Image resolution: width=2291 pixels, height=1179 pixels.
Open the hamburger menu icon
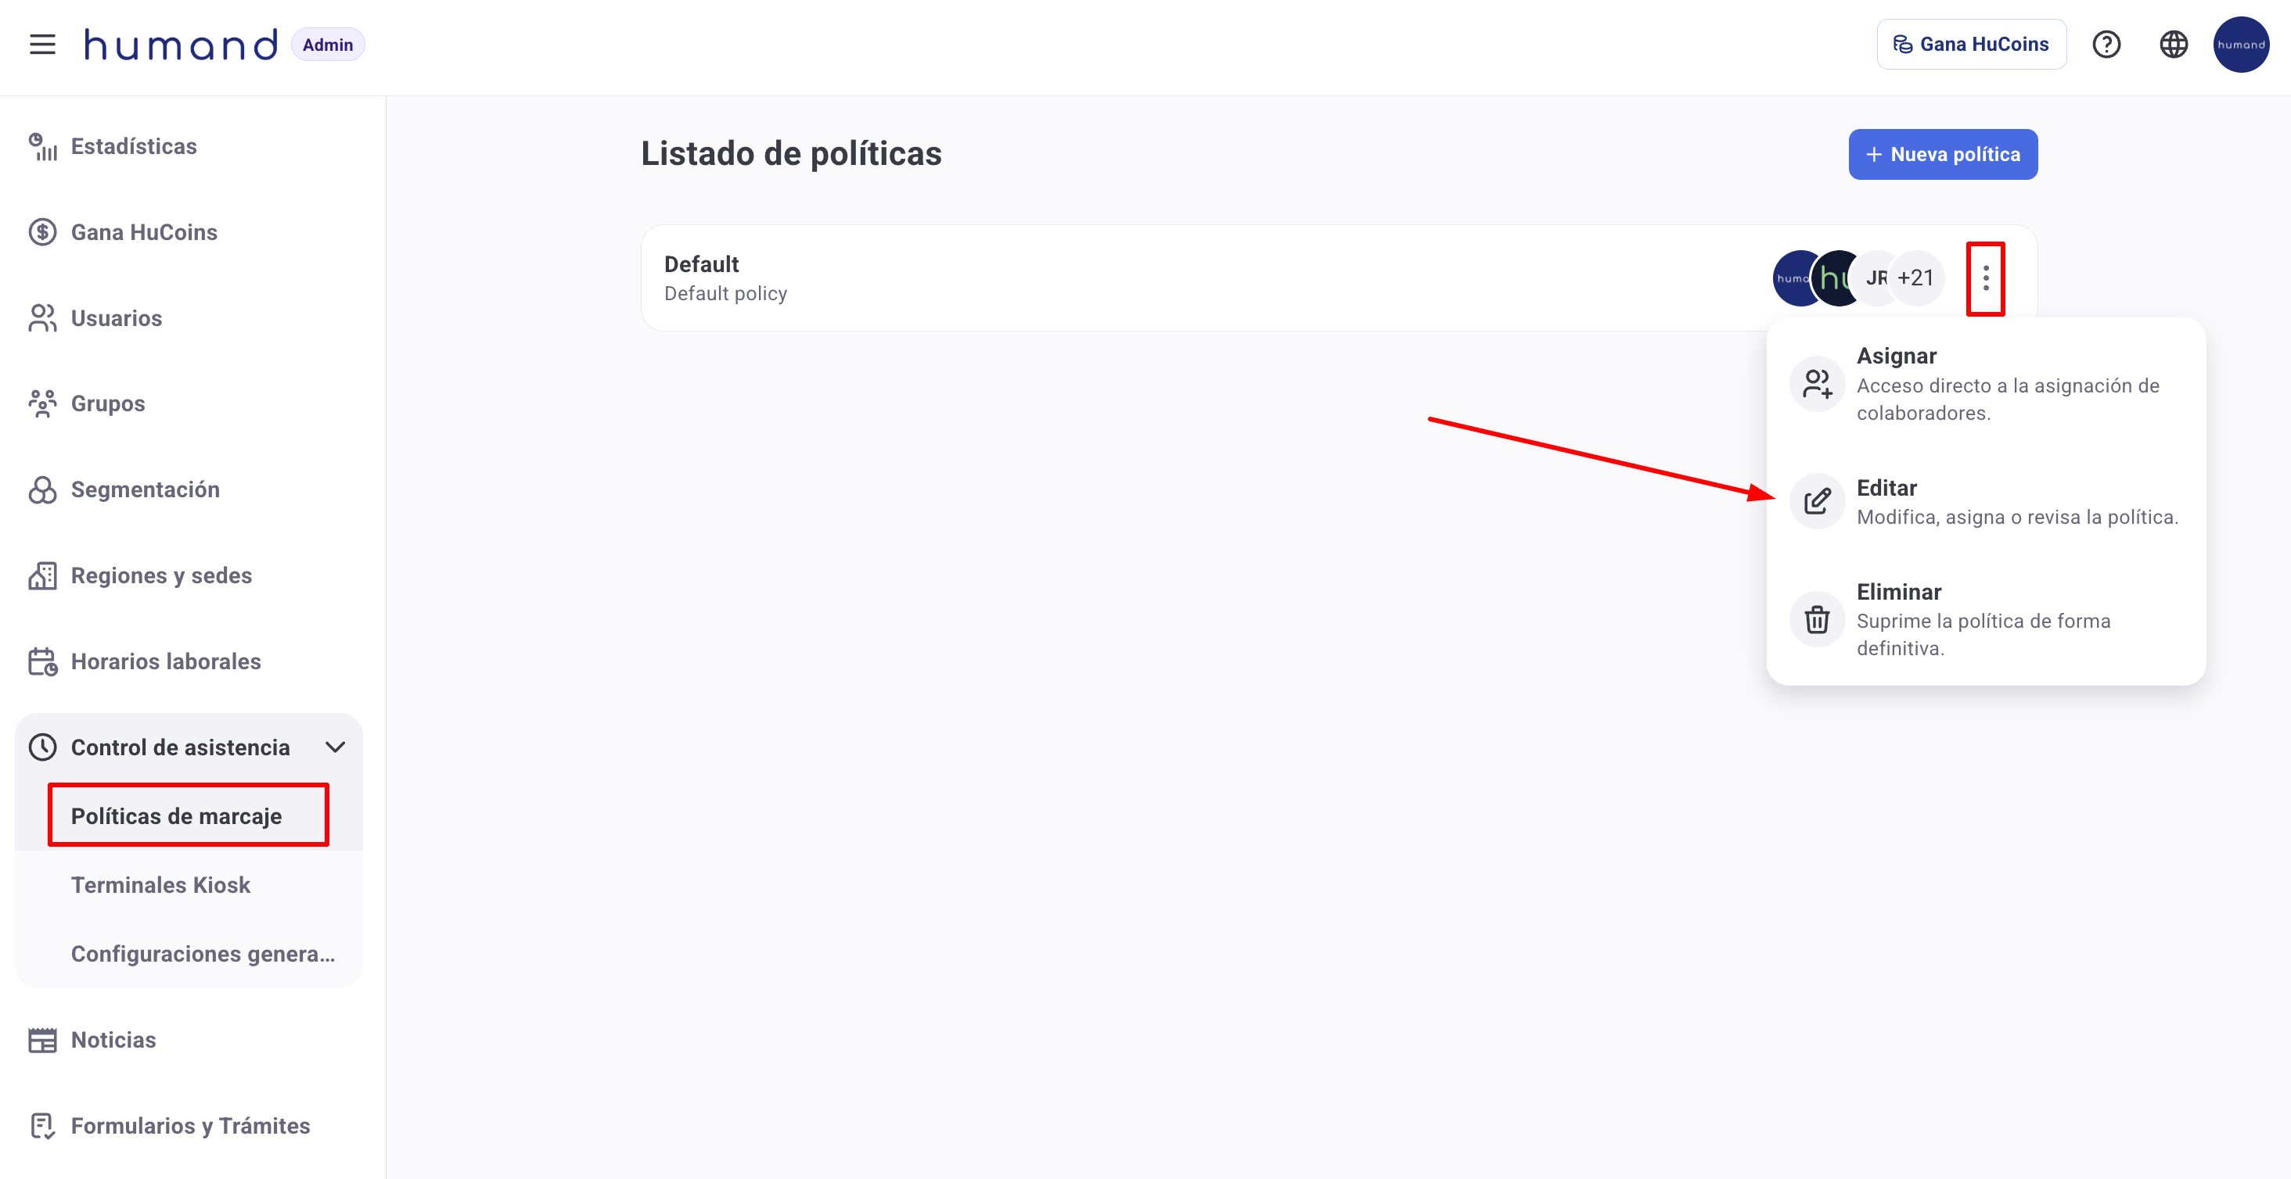pyautogui.click(x=41, y=45)
